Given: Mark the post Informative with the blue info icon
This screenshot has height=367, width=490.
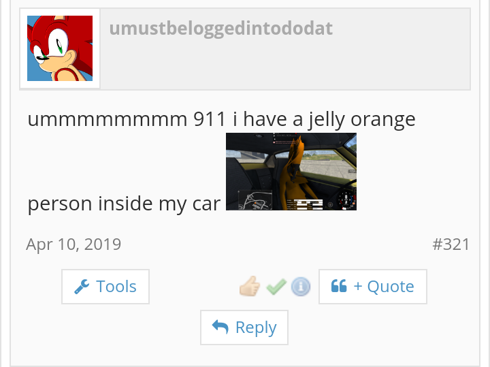Looking at the screenshot, I should pyautogui.click(x=301, y=287).
